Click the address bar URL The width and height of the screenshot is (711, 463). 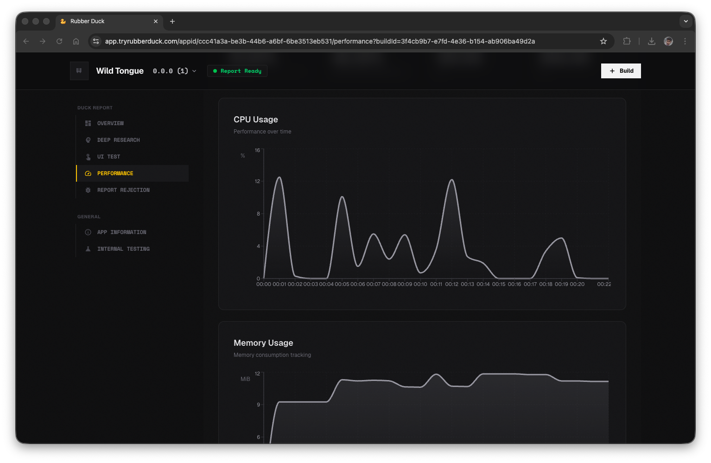point(320,41)
